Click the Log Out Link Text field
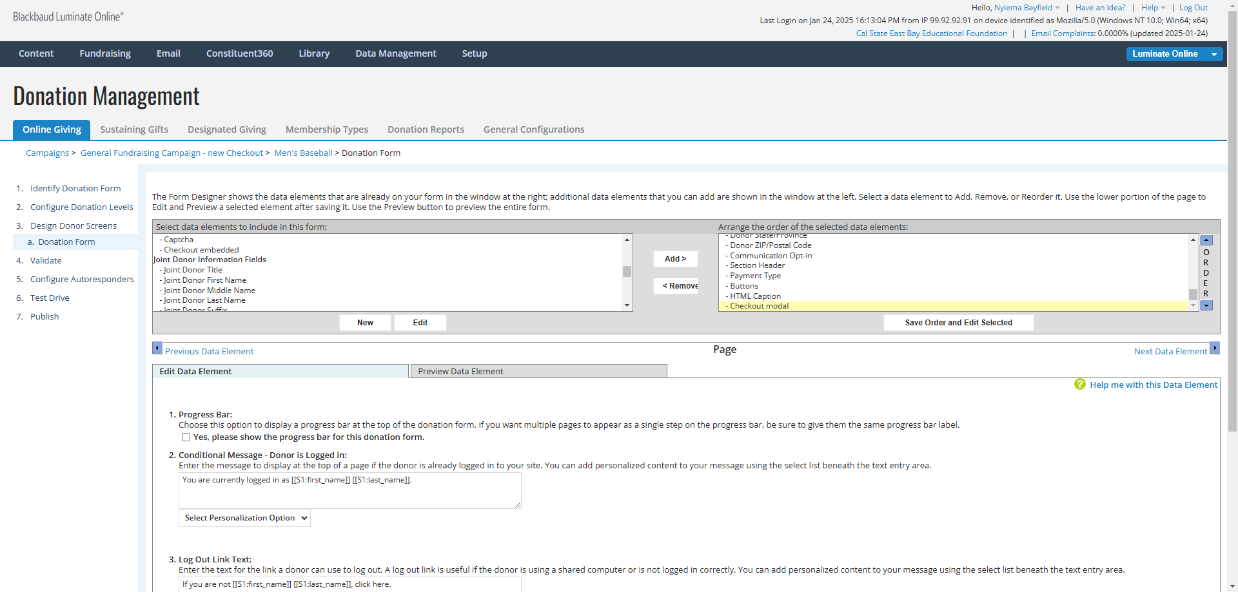This screenshot has height=592, width=1238. click(349, 584)
